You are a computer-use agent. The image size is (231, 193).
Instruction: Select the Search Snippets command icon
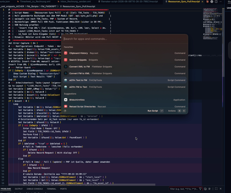click(66, 60)
